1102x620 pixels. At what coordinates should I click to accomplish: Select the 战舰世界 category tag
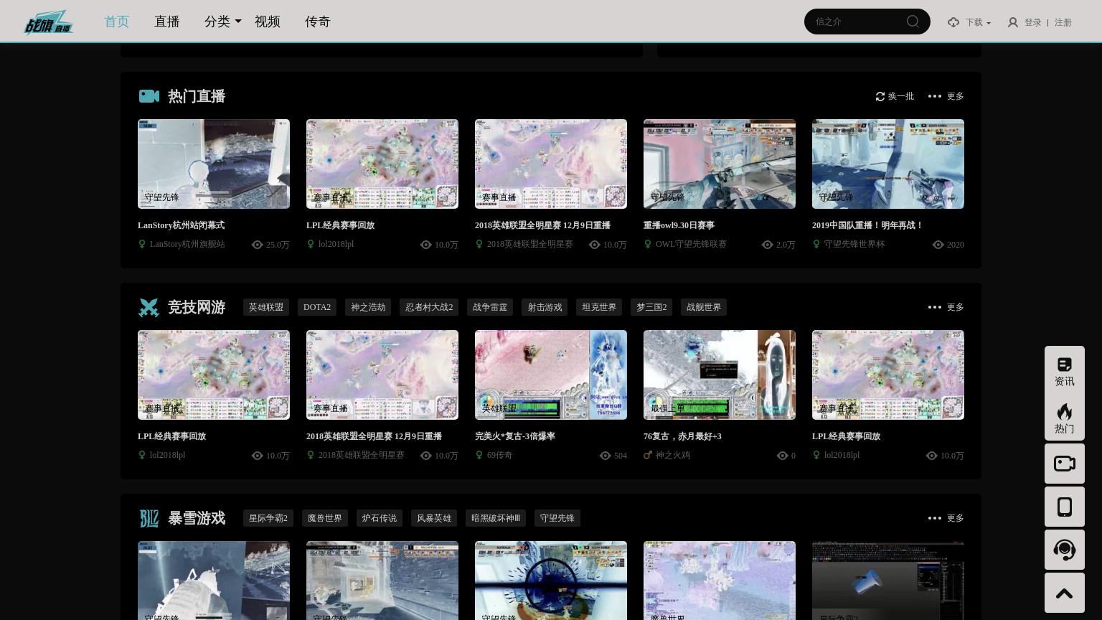[x=704, y=307]
